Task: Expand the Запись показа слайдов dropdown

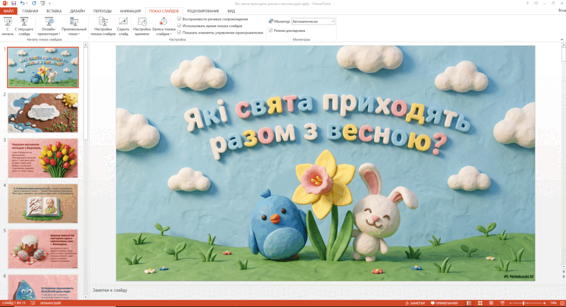Action: [x=164, y=26]
